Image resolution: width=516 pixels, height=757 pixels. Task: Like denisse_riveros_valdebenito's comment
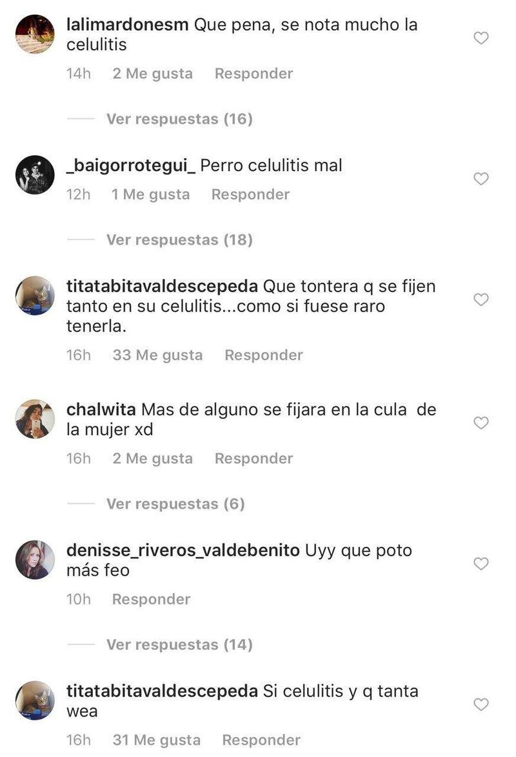tap(481, 564)
